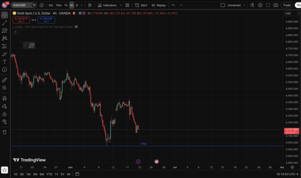Viewport: 301px width, 178px height.
Task: Select the ruler measure tool
Action: pyautogui.click(x=5, y=80)
